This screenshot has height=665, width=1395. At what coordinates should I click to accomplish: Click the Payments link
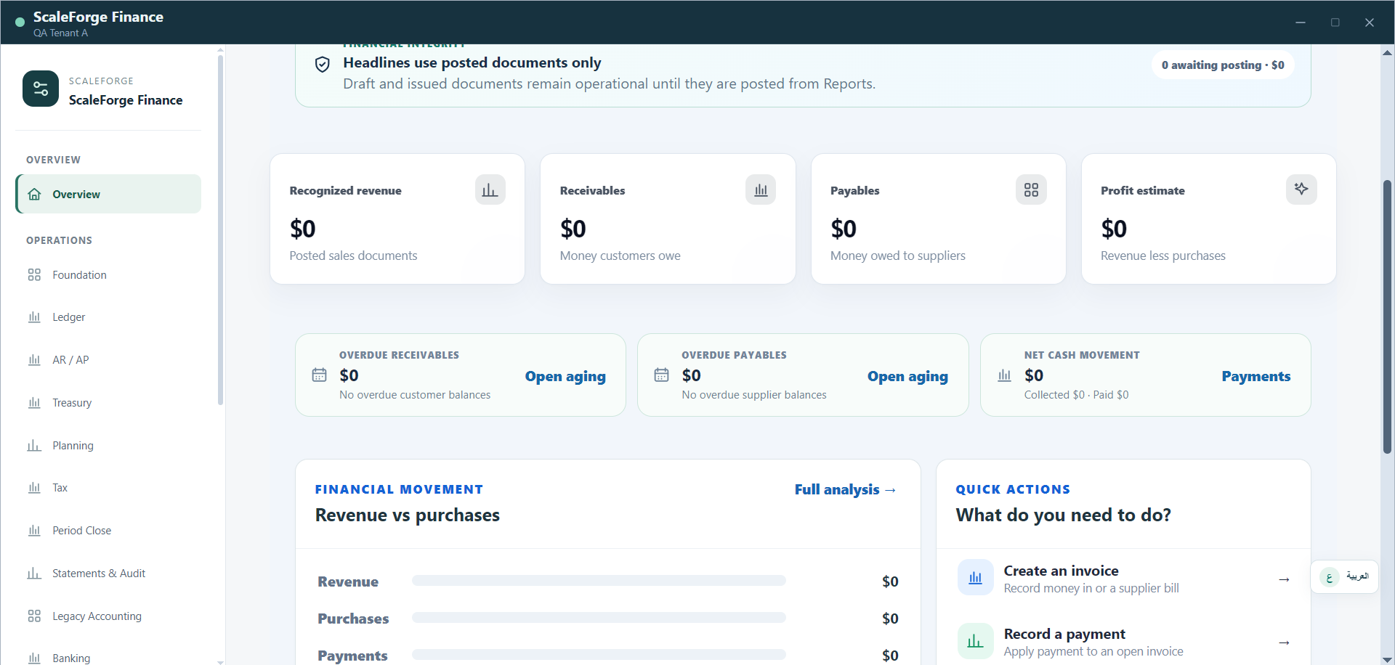[1255, 376]
